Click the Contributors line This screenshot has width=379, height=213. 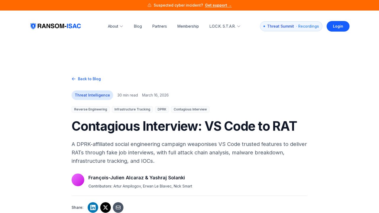click(140, 186)
